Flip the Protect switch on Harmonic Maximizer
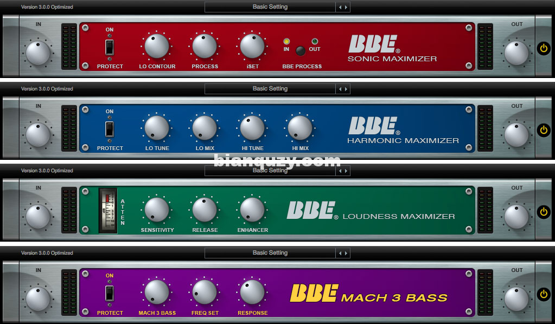555x324 pixels. [x=110, y=129]
